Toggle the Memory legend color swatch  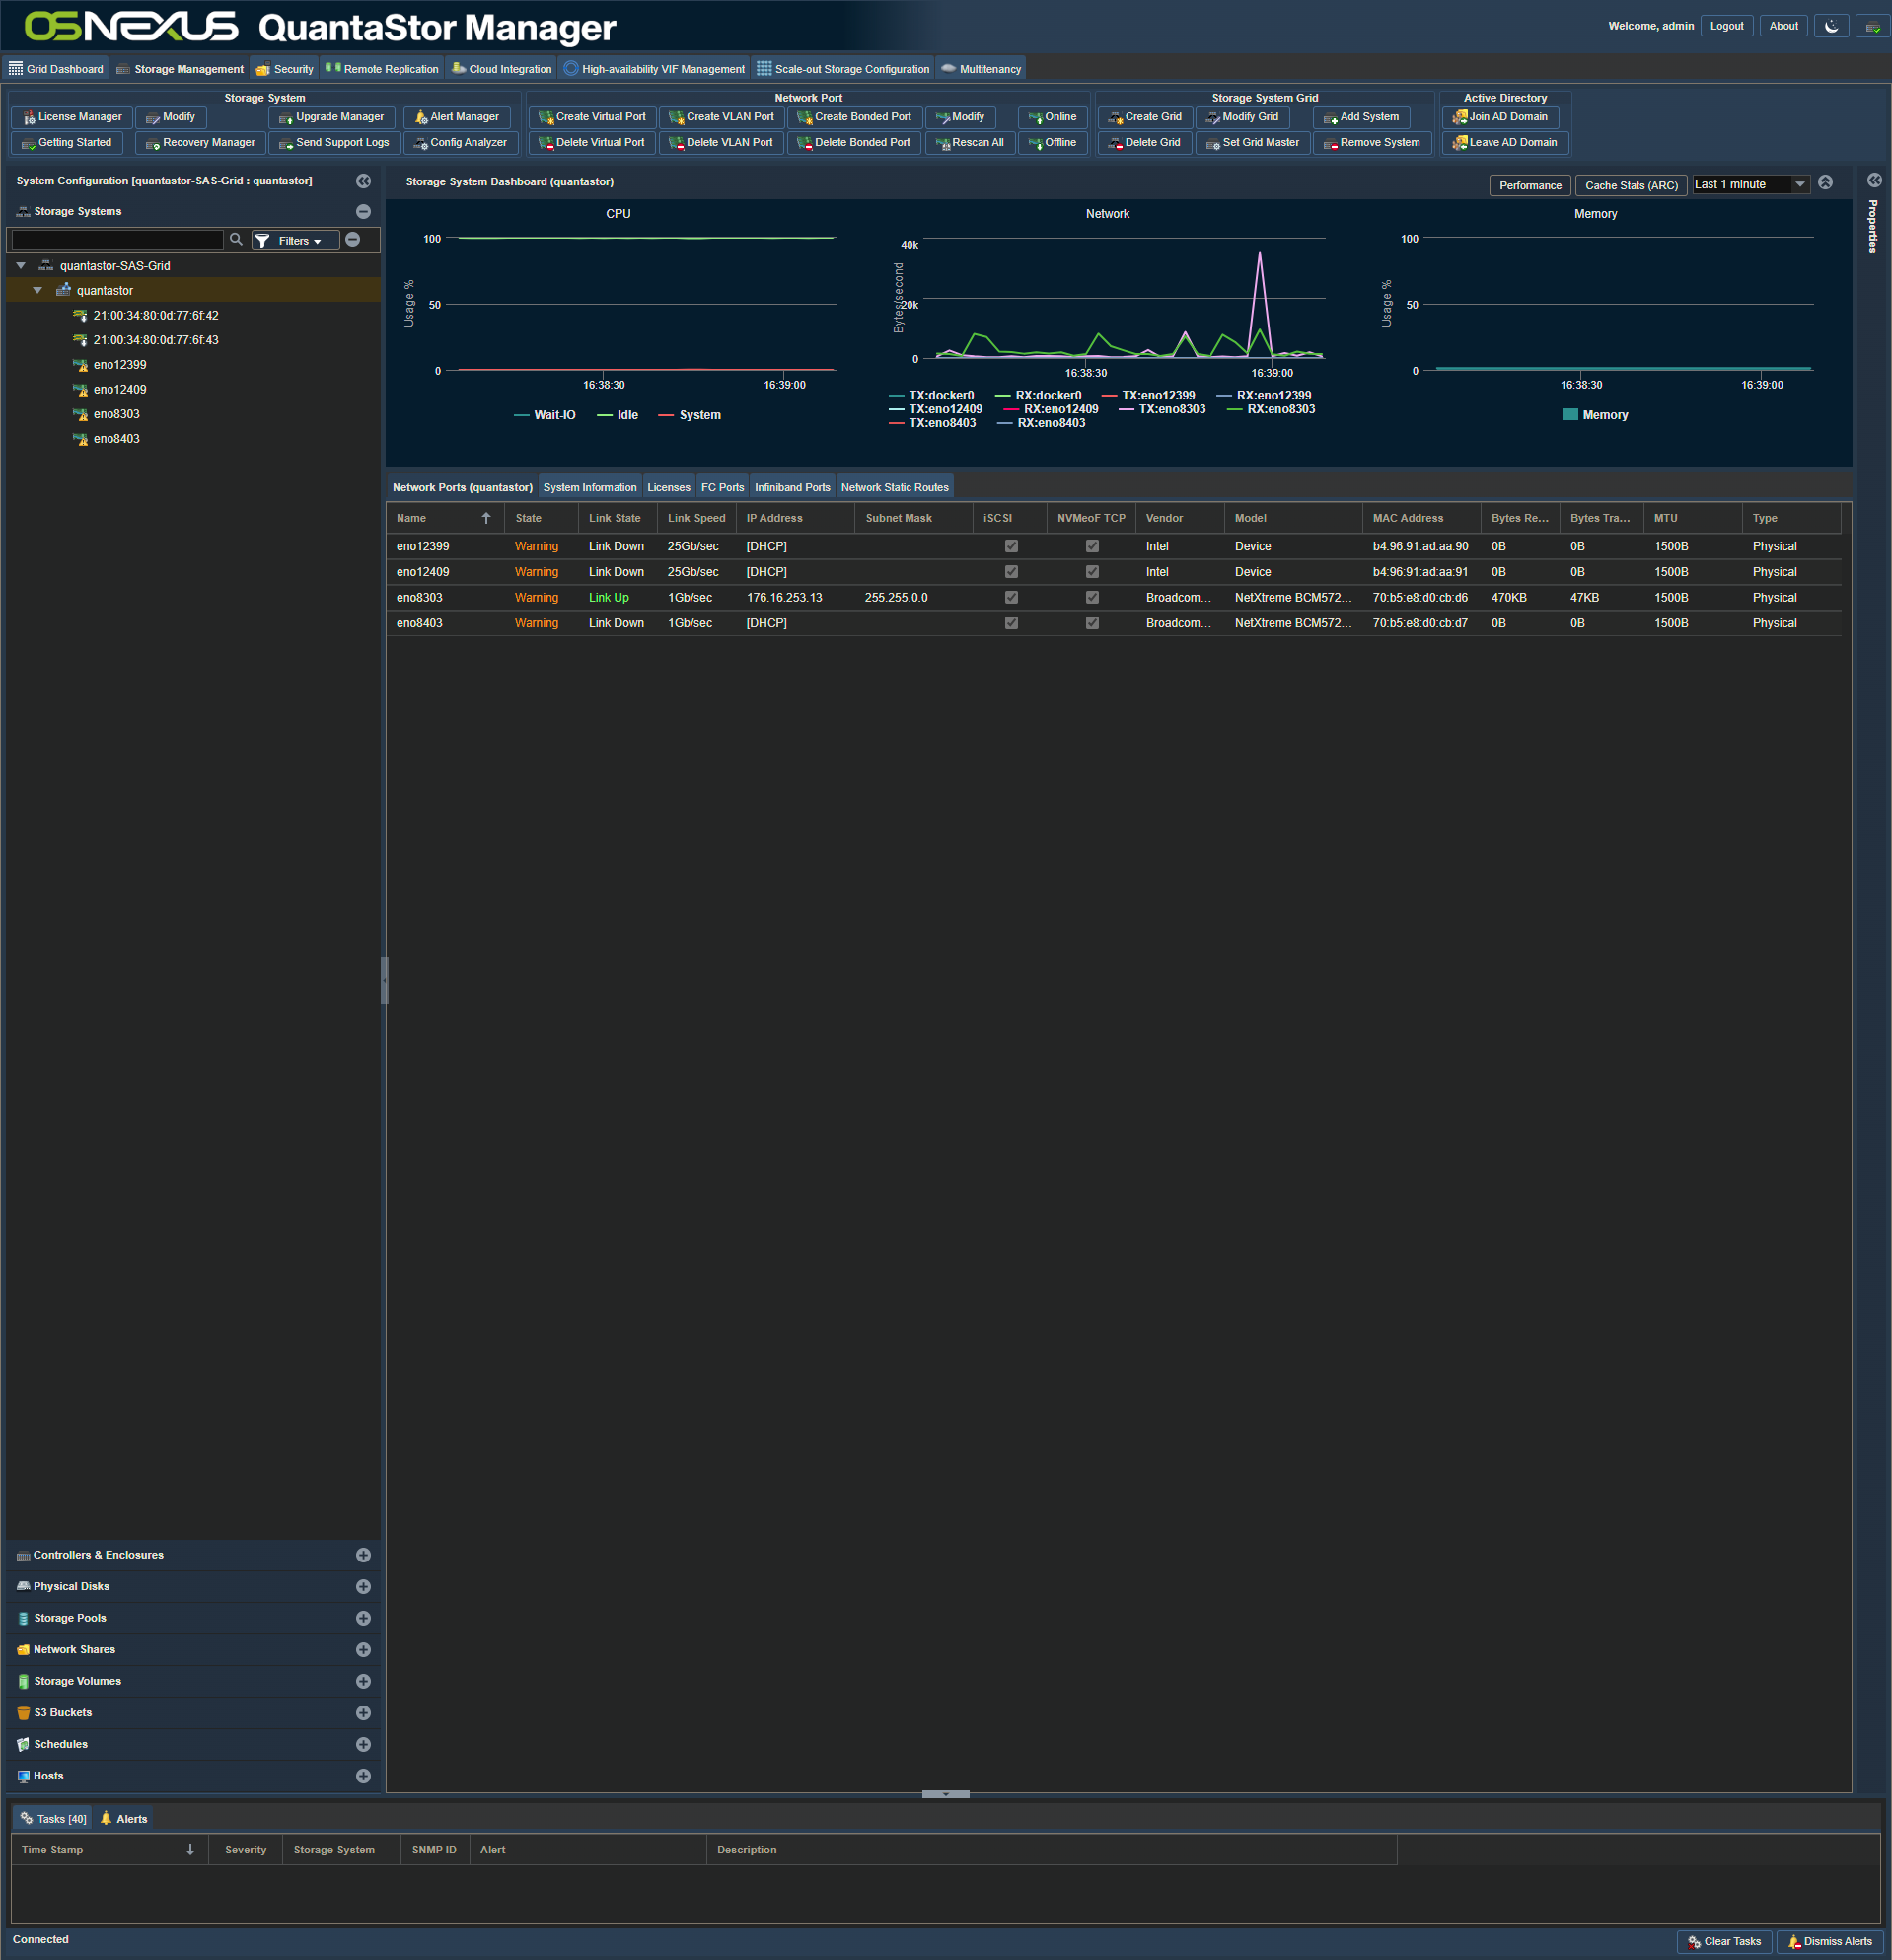1569,415
